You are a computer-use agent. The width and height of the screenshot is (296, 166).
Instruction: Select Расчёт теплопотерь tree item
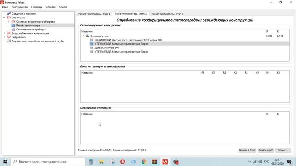pyautogui.click(x=28, y=25)
